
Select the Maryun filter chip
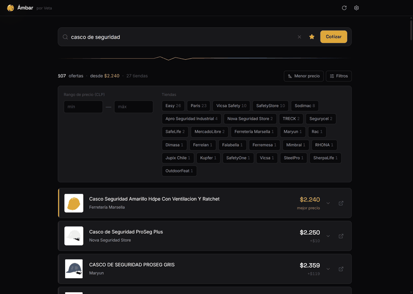(x=292, y=132)
